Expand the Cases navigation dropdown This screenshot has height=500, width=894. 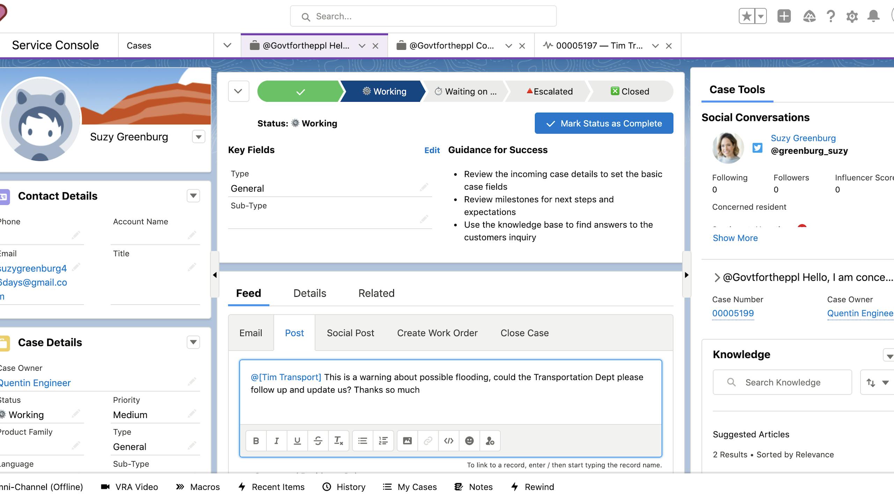(227, 45)
